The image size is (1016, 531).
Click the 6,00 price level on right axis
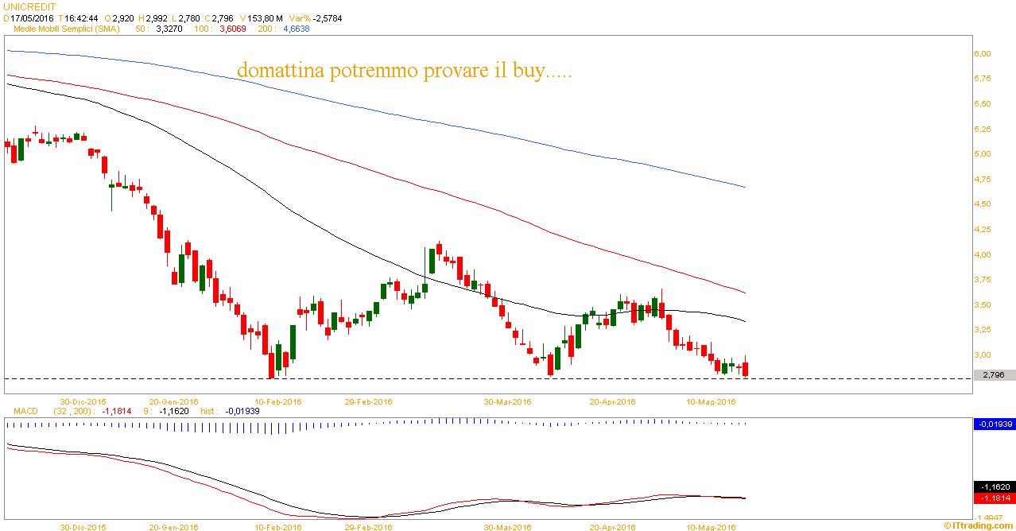tap(982, 54)
